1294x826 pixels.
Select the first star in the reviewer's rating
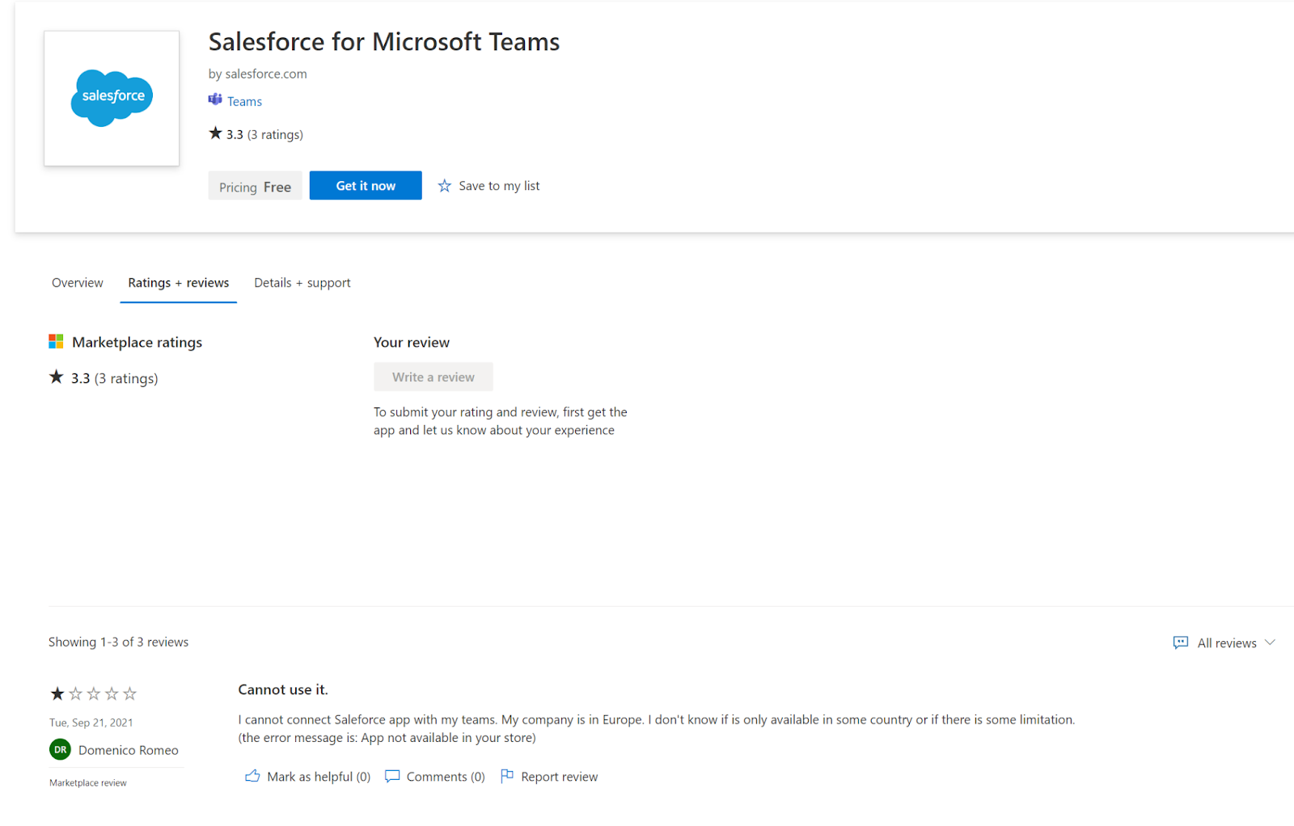[x=56, y=693]
